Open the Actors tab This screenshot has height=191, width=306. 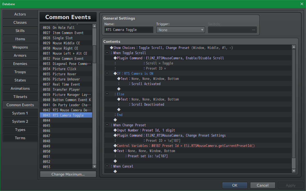(x=20, y=14)
